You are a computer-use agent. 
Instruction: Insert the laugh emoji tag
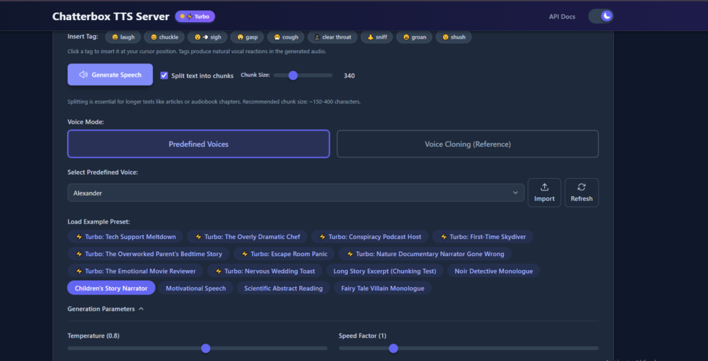(x=124, y=37)
